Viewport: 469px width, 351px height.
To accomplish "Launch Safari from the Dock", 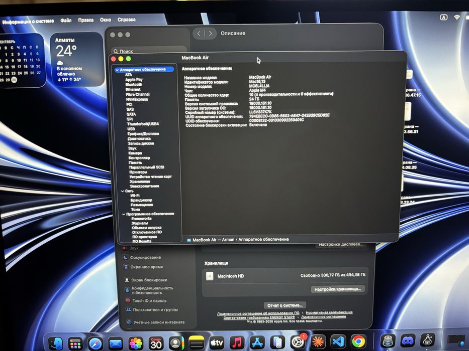I will pyautogui.click(x=95, y=344).
